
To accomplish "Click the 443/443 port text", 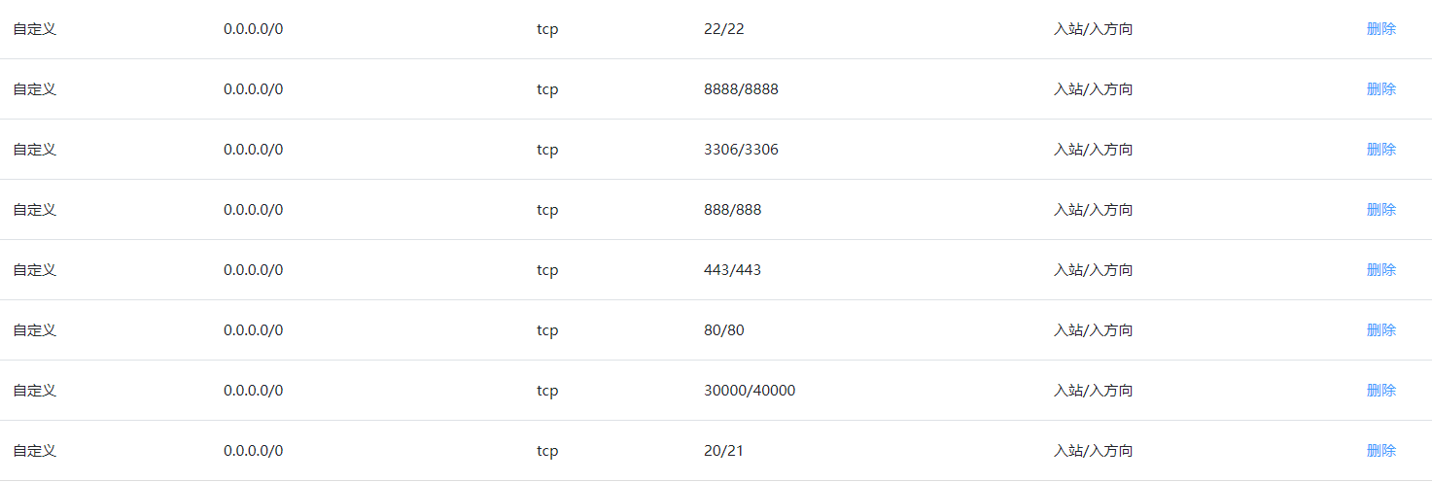I will pos(733,270).
